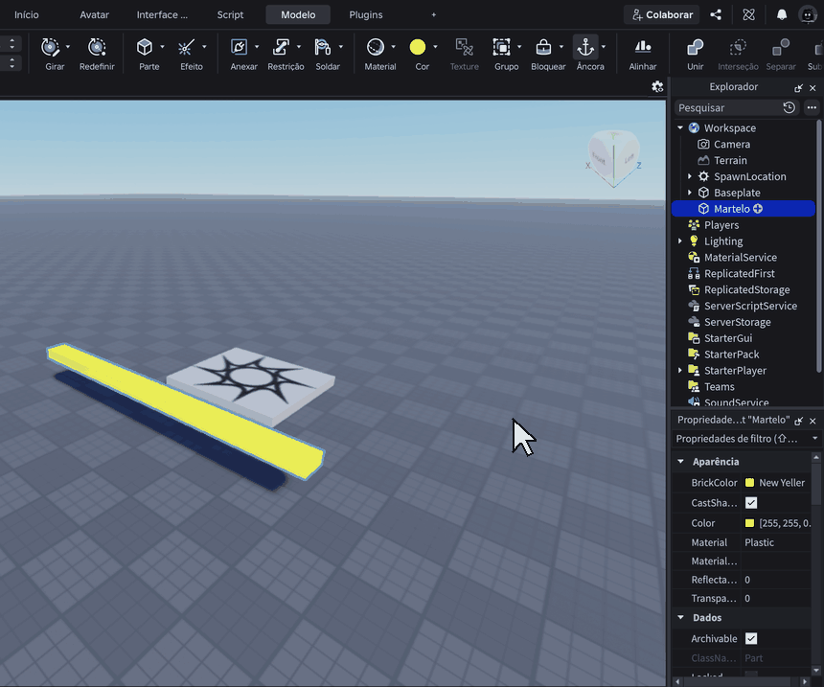Open the Explorer more options menu

coord(812,107)
